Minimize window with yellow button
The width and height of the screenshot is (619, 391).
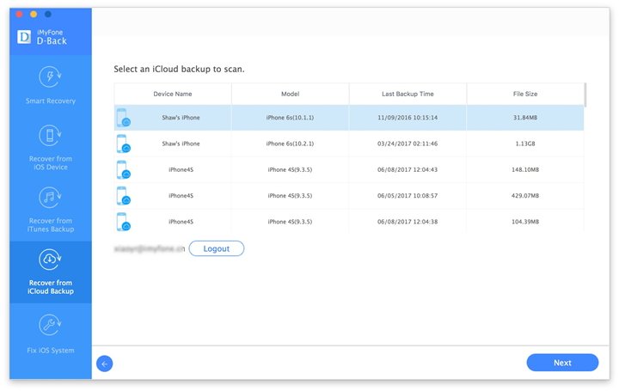34,15
